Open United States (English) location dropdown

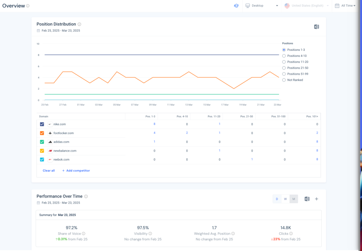[x=306, y=6]
